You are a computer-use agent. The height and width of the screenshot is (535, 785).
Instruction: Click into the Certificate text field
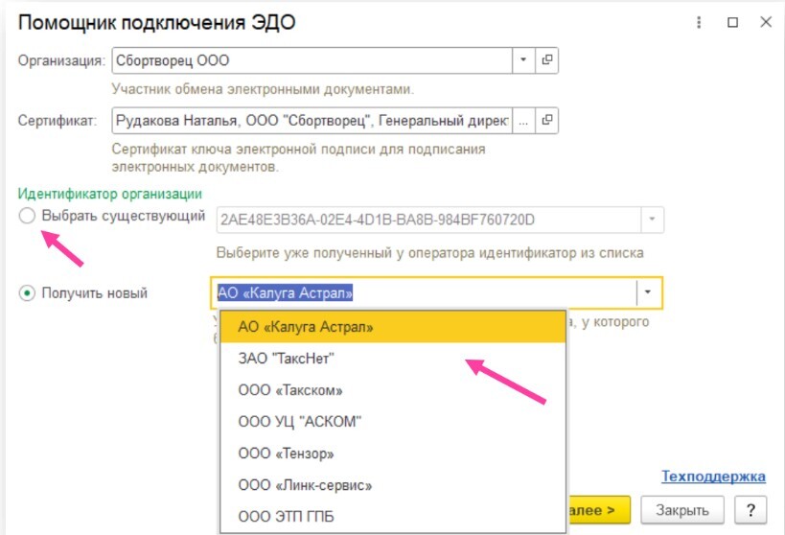click(x=312, y=122)
